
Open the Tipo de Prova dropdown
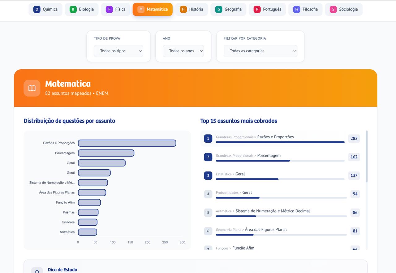tap(118, 51)
